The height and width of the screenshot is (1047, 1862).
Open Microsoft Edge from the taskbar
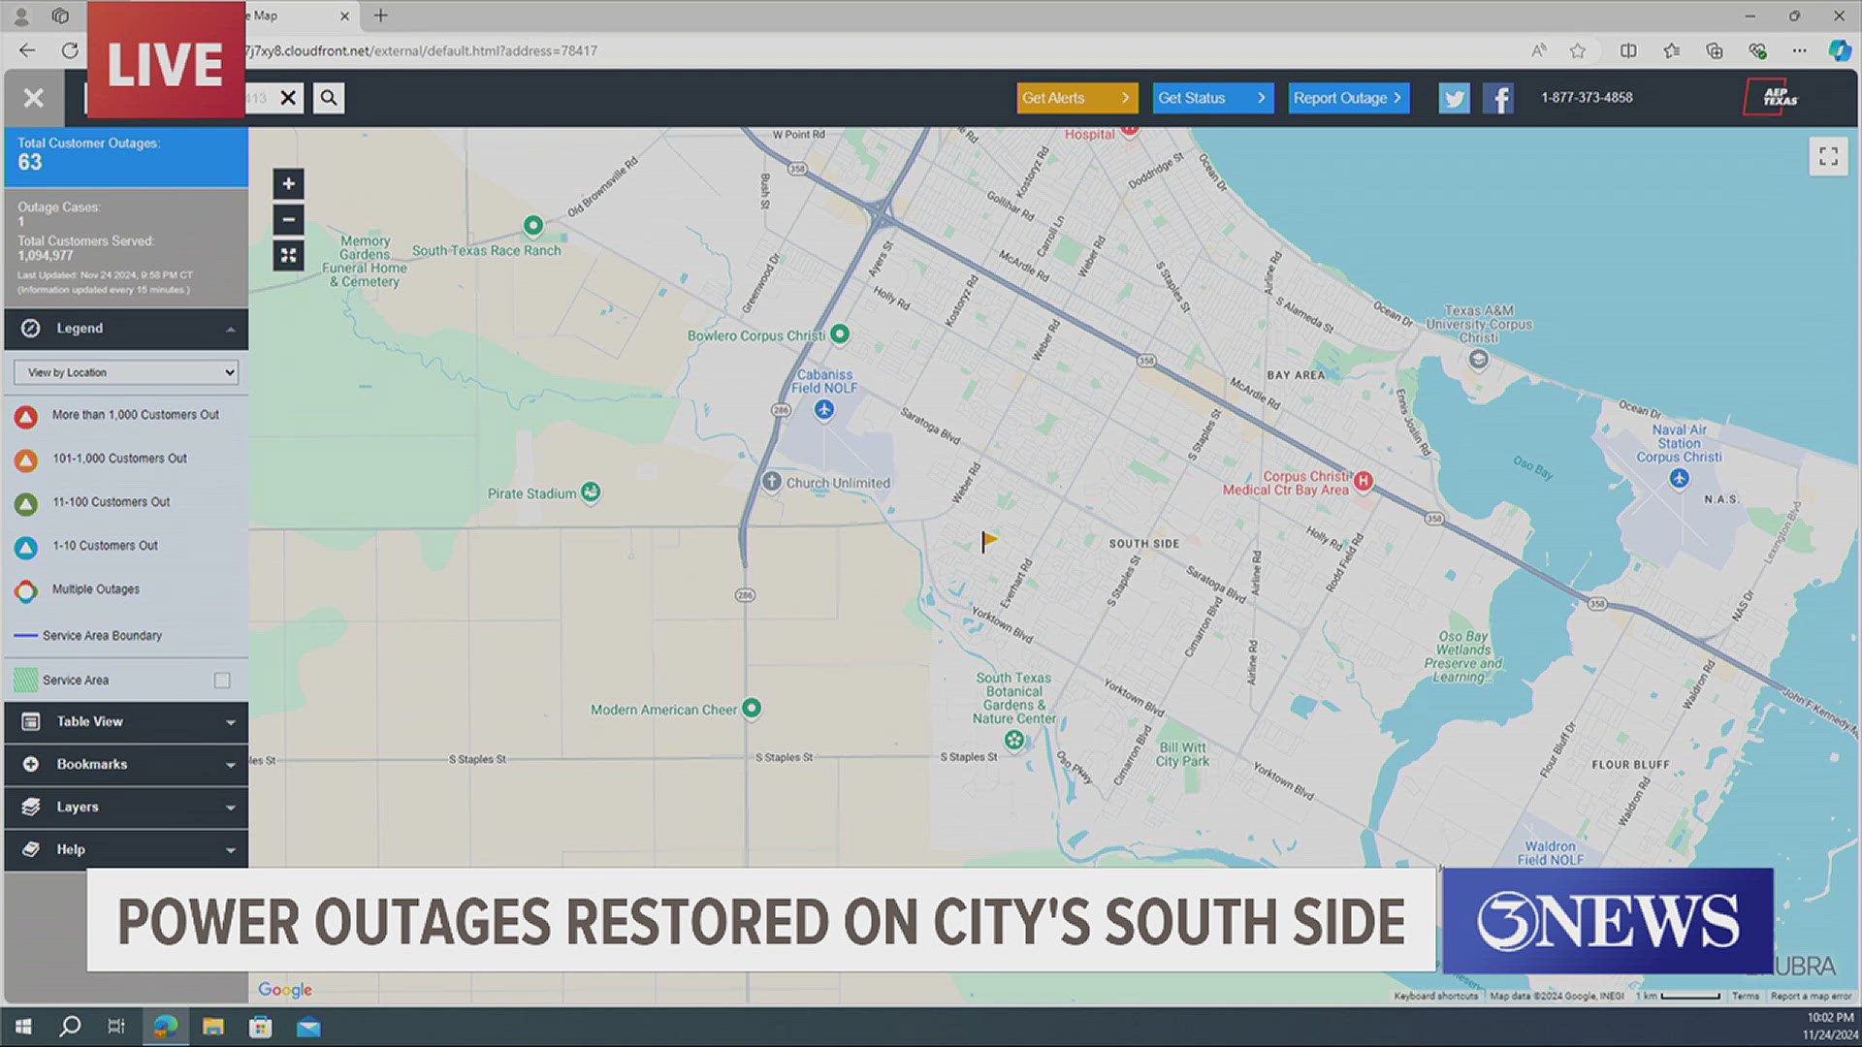point(164,1025)
